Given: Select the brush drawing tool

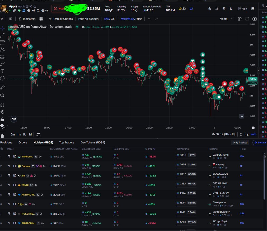Looking at the screenshot, I should point(2,64).
